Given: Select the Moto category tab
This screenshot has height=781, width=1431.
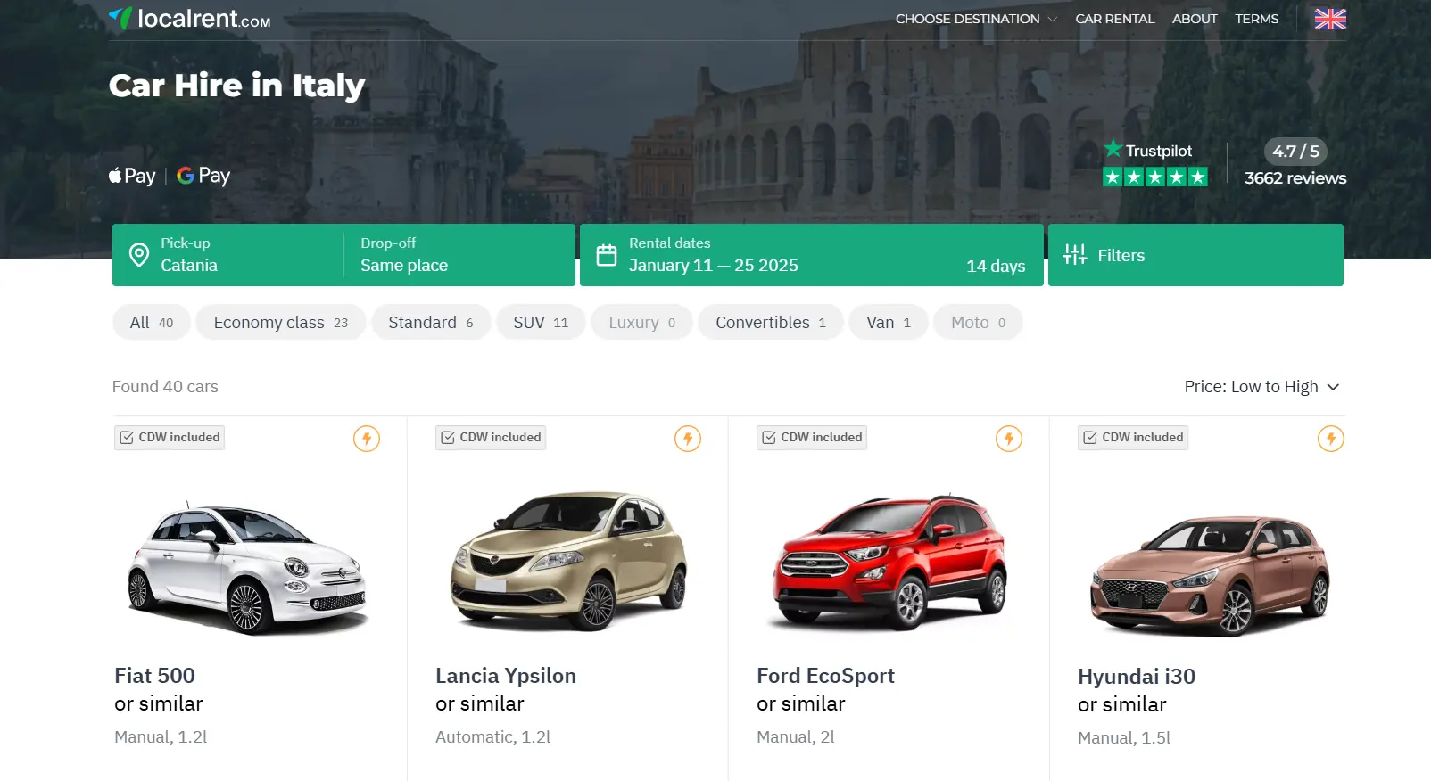Looking at the screenshot, I should [978, 322].
